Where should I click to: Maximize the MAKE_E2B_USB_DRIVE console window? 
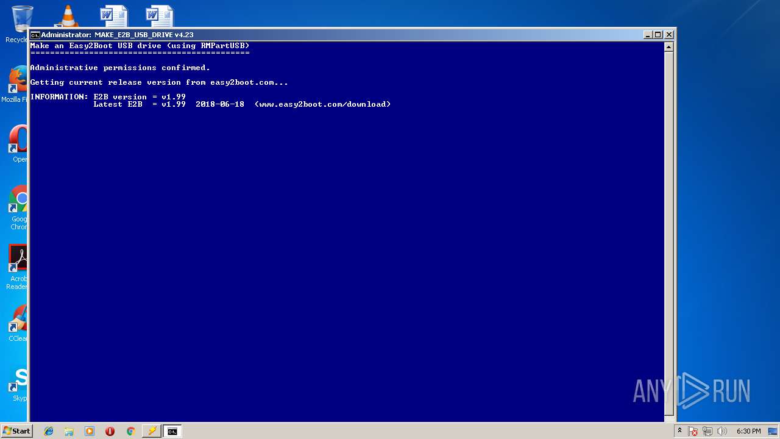pyautogui.click(x=658, y=35)
